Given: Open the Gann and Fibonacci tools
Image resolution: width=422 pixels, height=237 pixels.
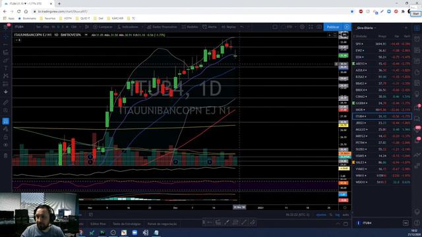Looking at the screenshot, I should click(6, 53).
